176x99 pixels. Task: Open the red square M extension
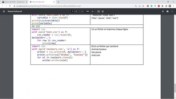click(159, 6)
